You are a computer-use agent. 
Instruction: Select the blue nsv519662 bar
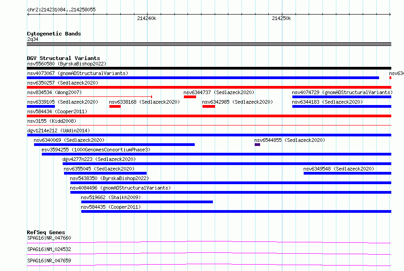(x=147, y=202)
